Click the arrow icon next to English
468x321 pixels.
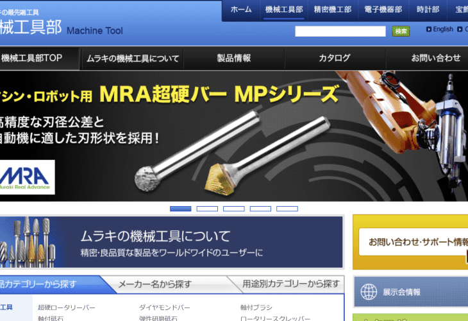point(429,30)
